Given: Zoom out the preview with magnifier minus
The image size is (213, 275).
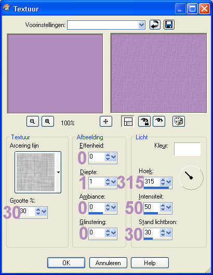Looking at the screenshot, I should [x=33, y=121].
